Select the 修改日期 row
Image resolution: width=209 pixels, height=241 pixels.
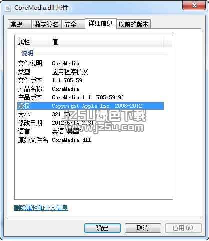[x=90, y=123]
